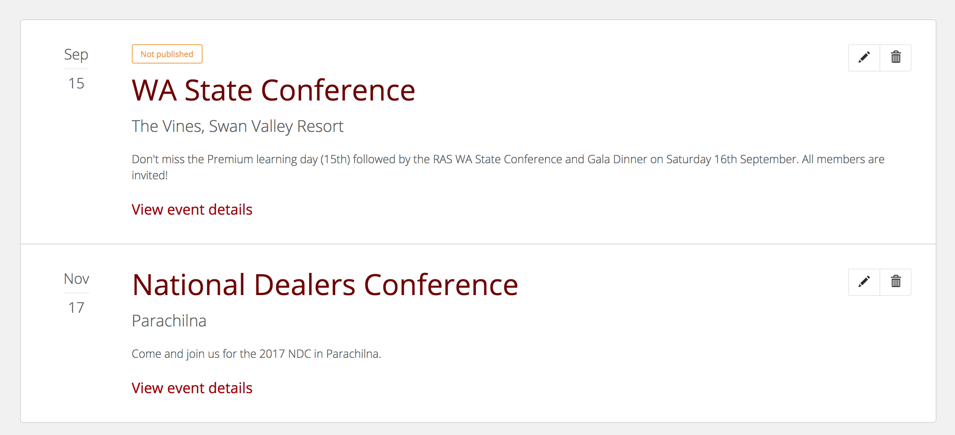Click the 'Sep' month label
The width and height of the screenshot is (955, 435).
(76, 54)
